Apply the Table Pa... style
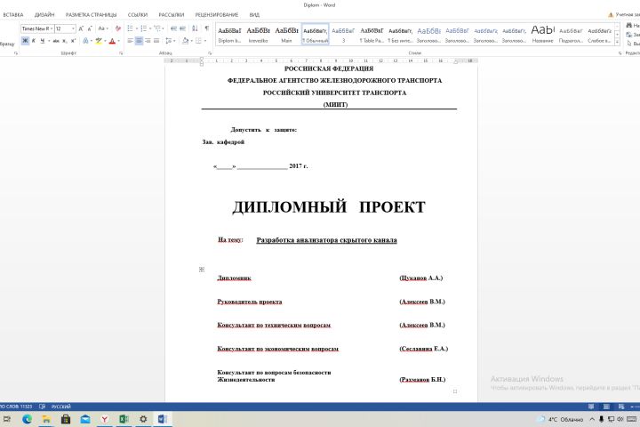 pos(372,35)
